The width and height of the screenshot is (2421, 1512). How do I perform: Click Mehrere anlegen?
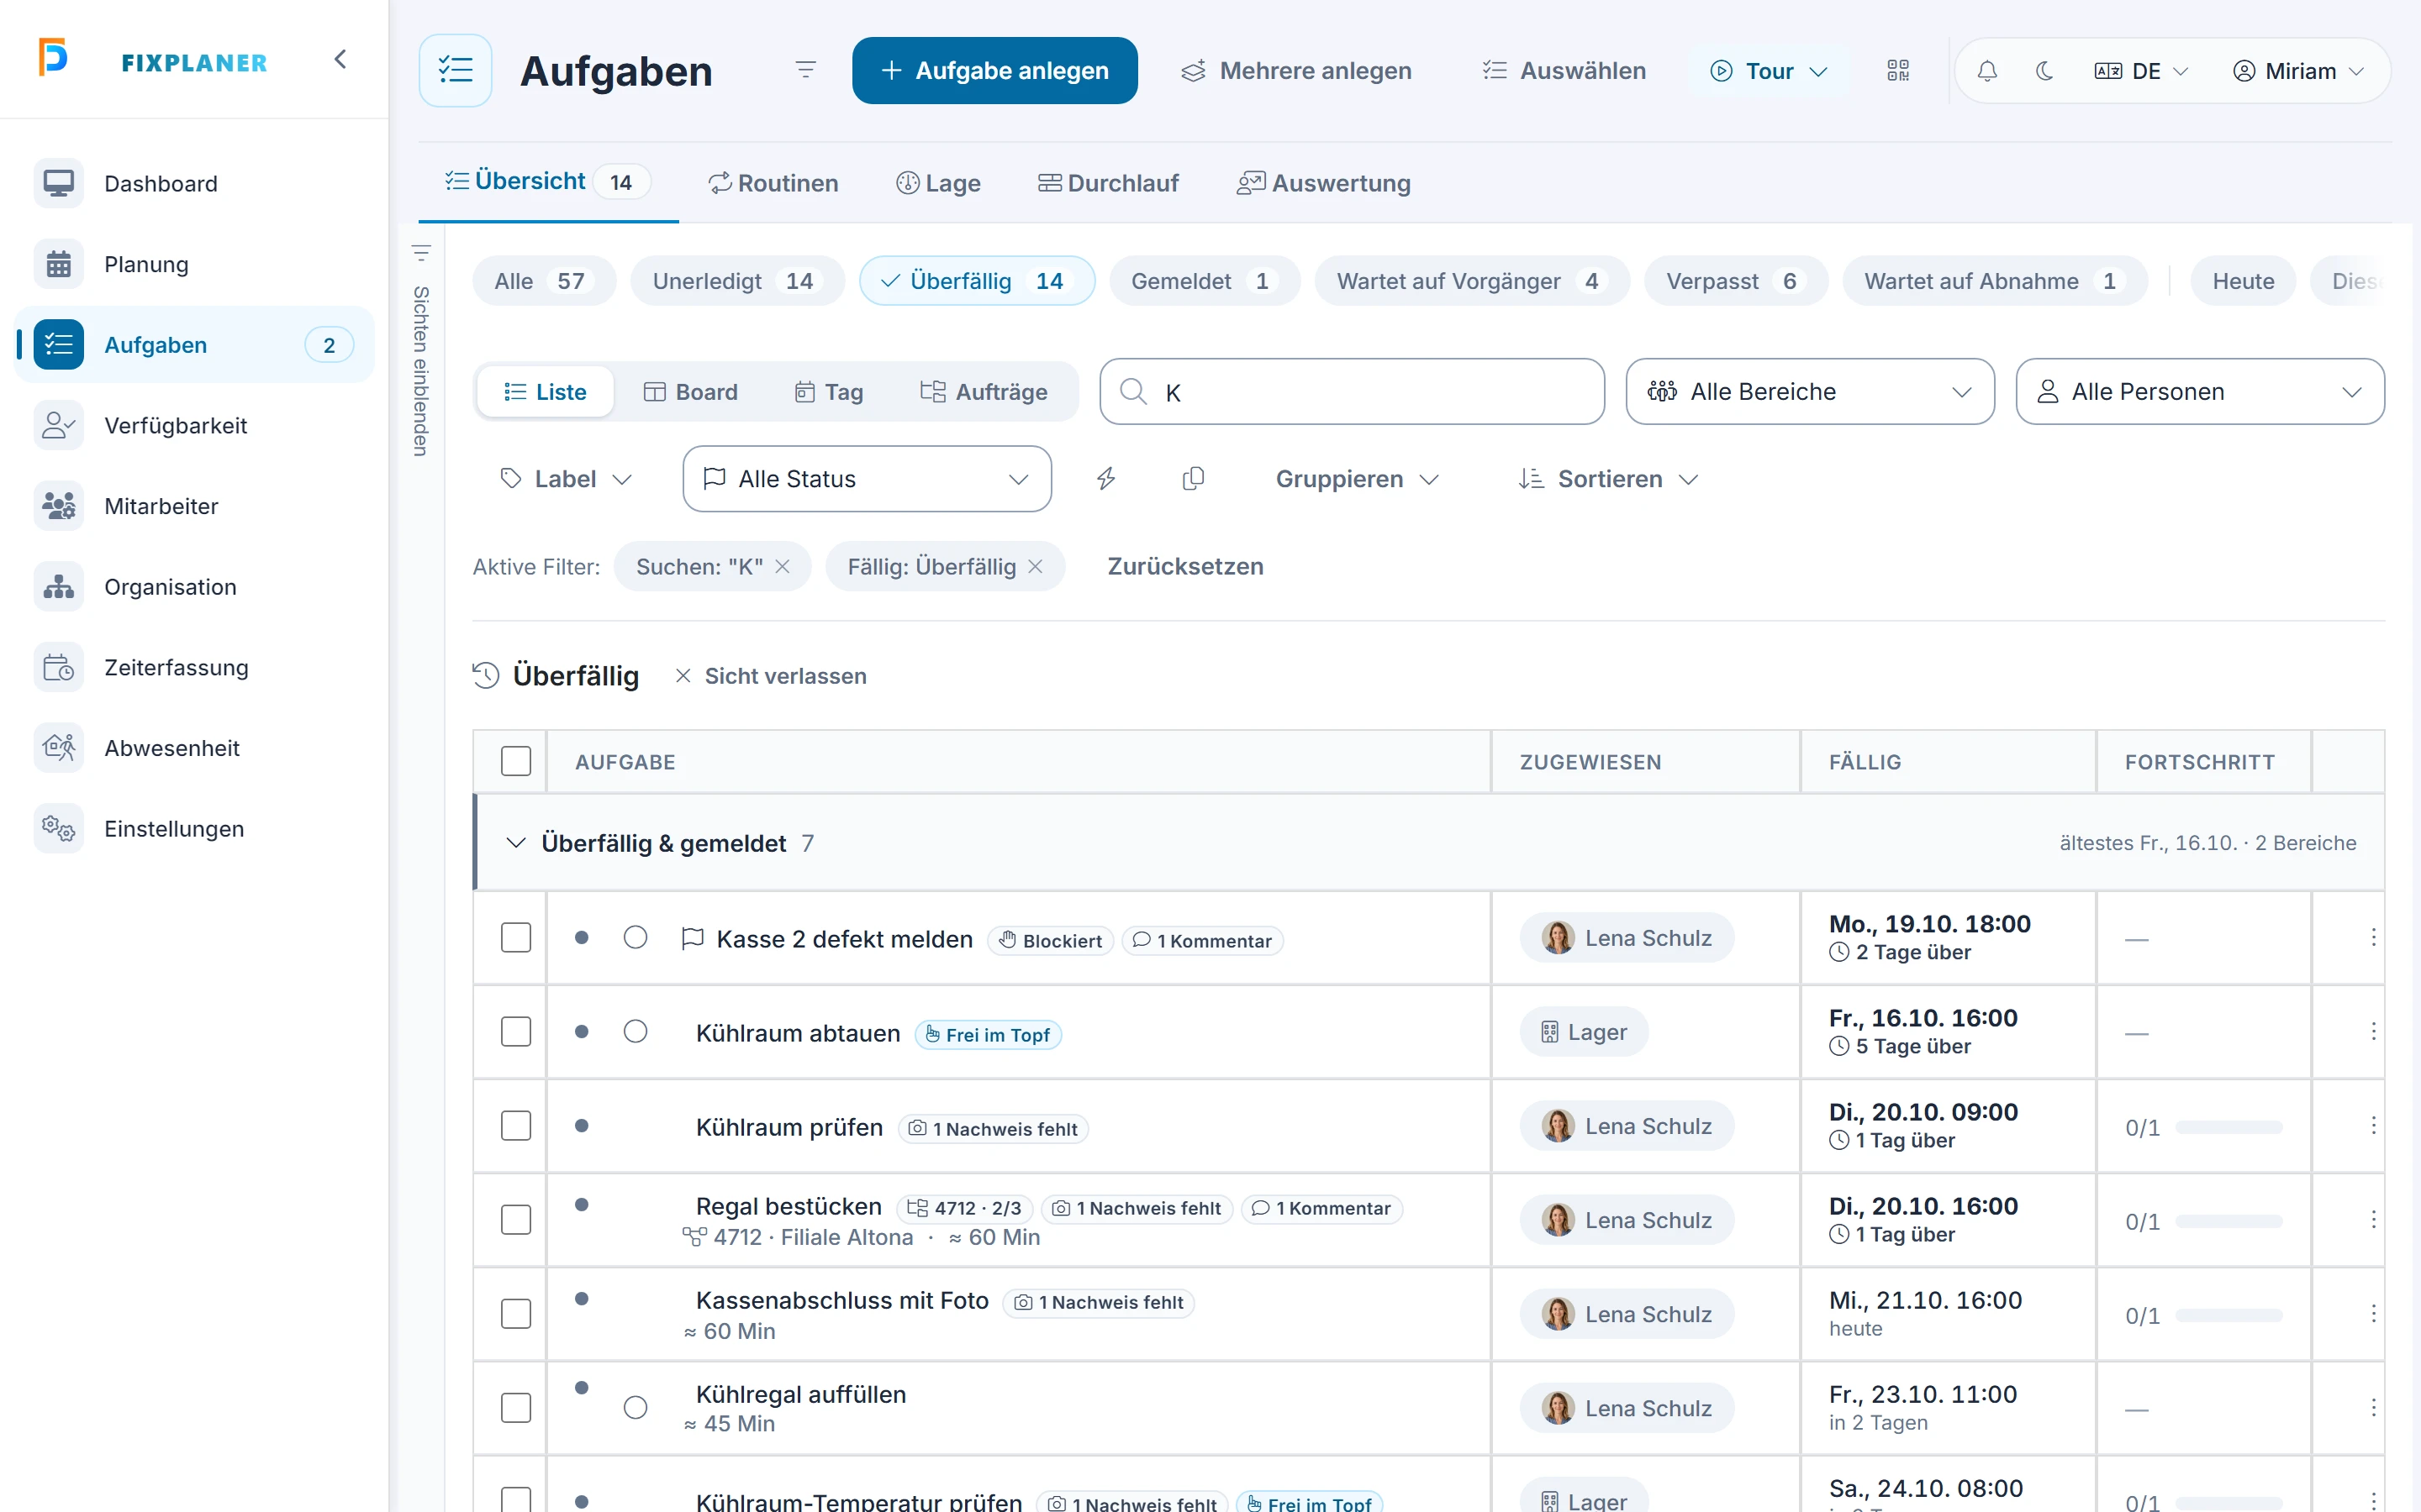click(1296, 71)
